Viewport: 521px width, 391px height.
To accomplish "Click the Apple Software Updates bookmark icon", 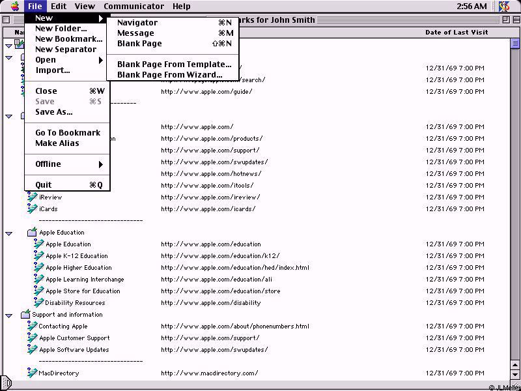I will coord(32,349).
